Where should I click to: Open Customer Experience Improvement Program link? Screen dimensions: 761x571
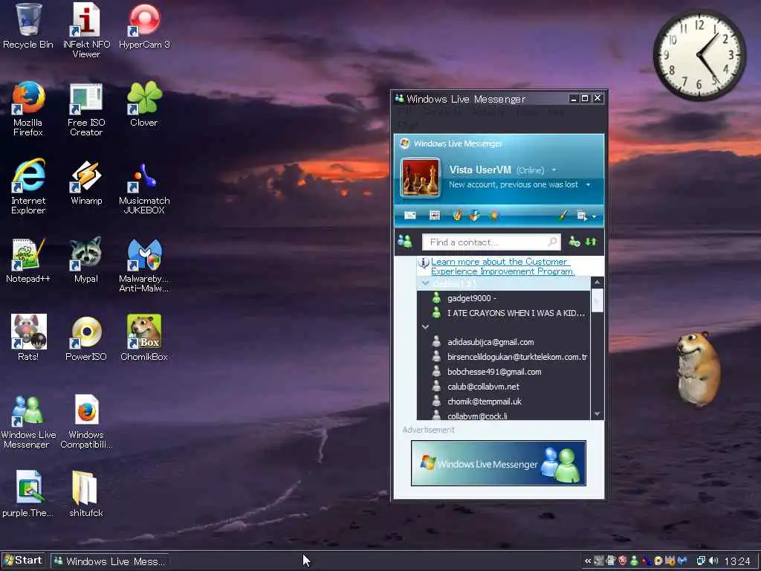502,266
